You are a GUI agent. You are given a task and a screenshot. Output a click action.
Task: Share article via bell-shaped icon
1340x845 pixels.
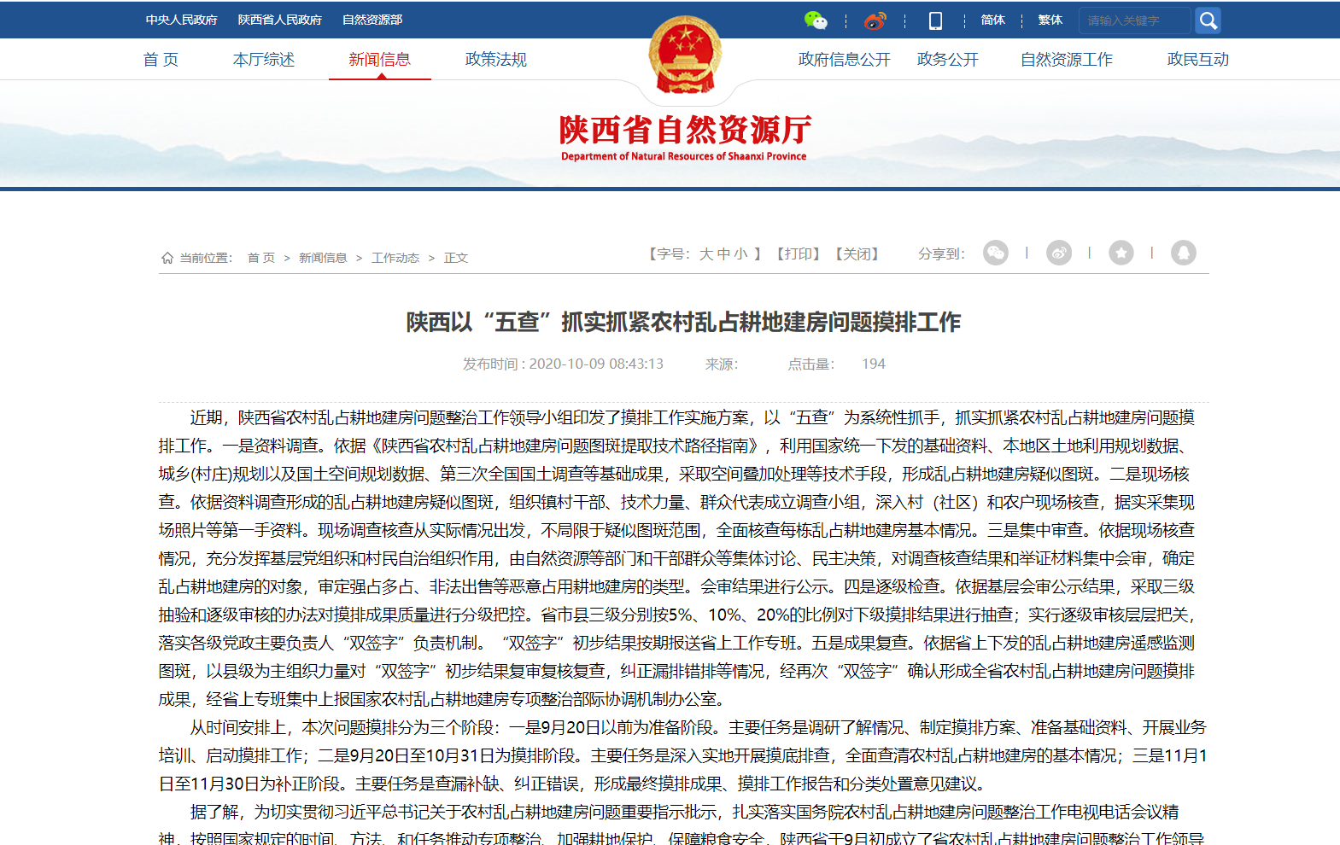(x=1184, y=253)
